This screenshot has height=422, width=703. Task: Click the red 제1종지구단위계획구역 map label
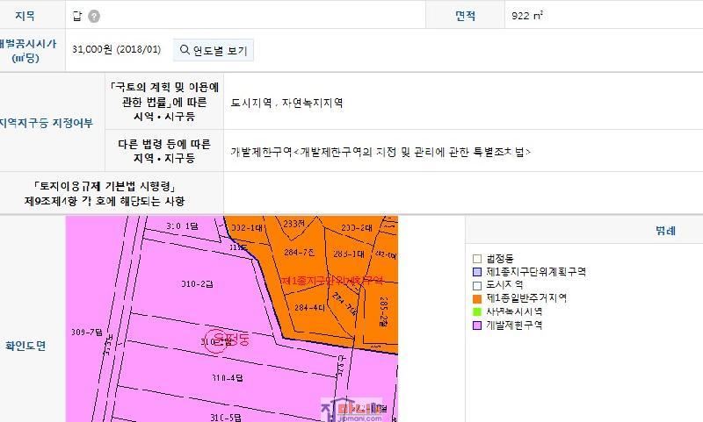click(x=332, y=280)
